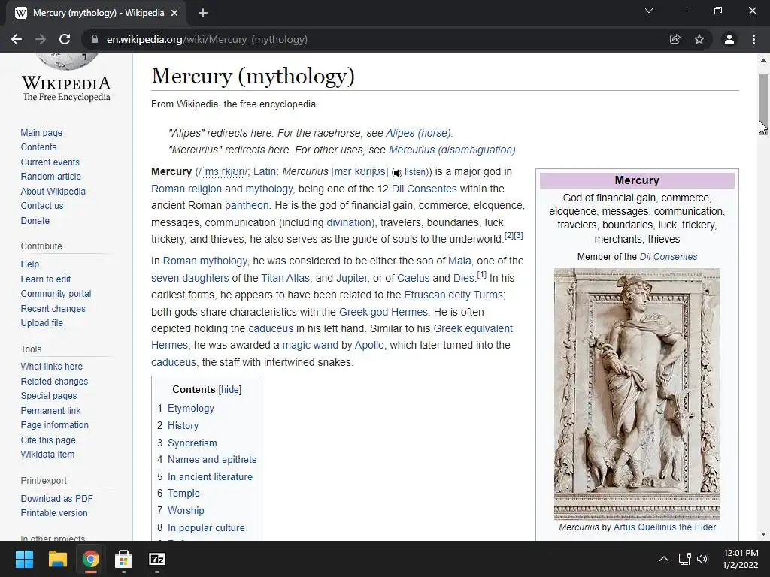Hide the Contents box via hide link
This screenshot has height=577, width=770.
(x=230, y=390)
